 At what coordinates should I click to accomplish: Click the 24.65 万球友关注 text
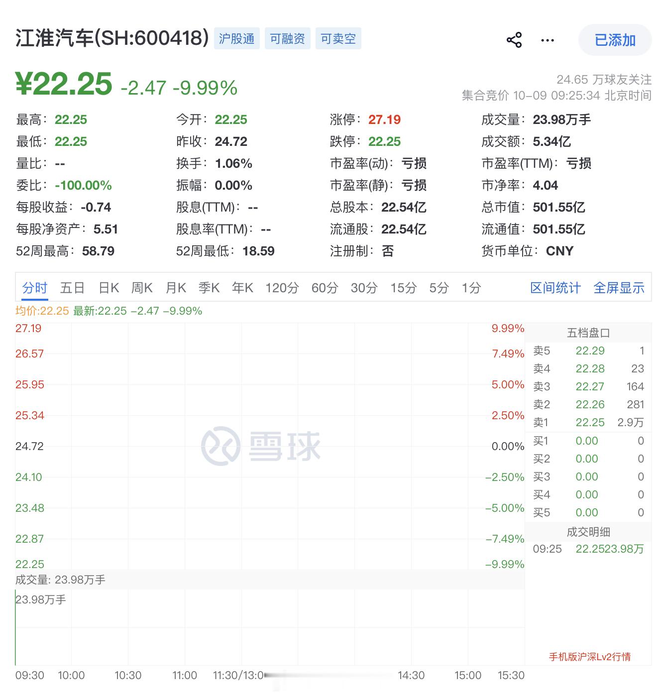pyautogui.click(x=604, y=79)
